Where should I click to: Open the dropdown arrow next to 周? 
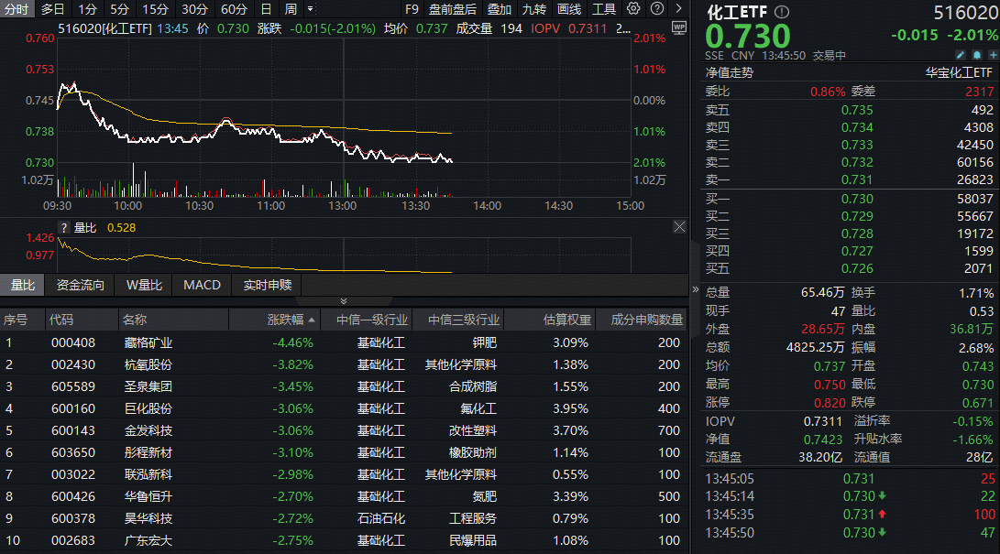pyautogui.click(x=310, y=9)
